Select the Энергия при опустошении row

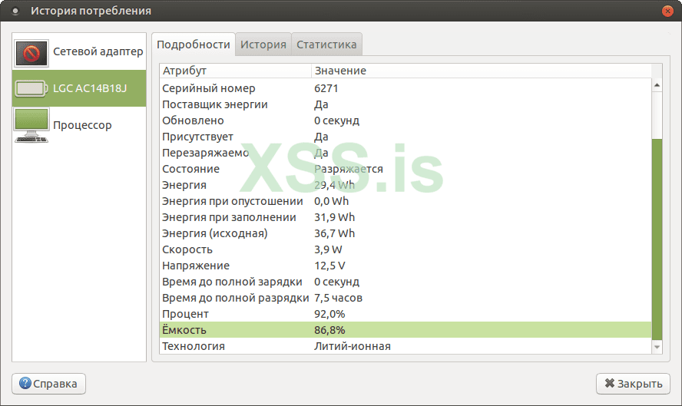(x=406, y=201)
